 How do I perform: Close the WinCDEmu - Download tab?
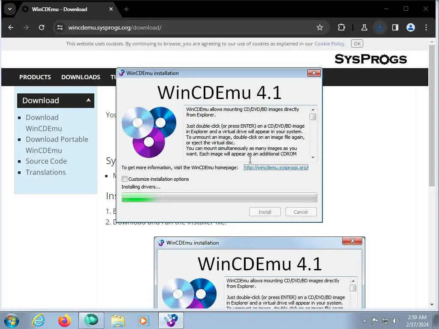111,9
